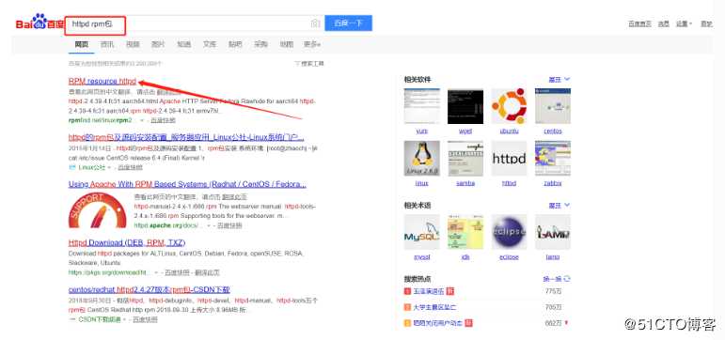Click the wget text link
The image size is (725, 340).
(x=465, y=131)
